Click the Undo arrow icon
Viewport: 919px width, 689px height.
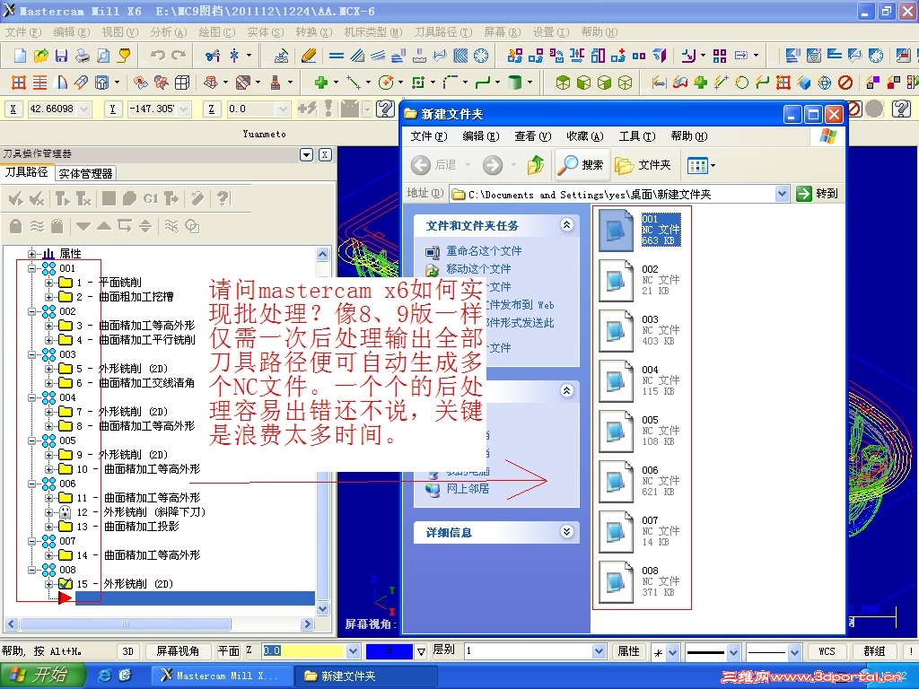(x=158, y=56)
